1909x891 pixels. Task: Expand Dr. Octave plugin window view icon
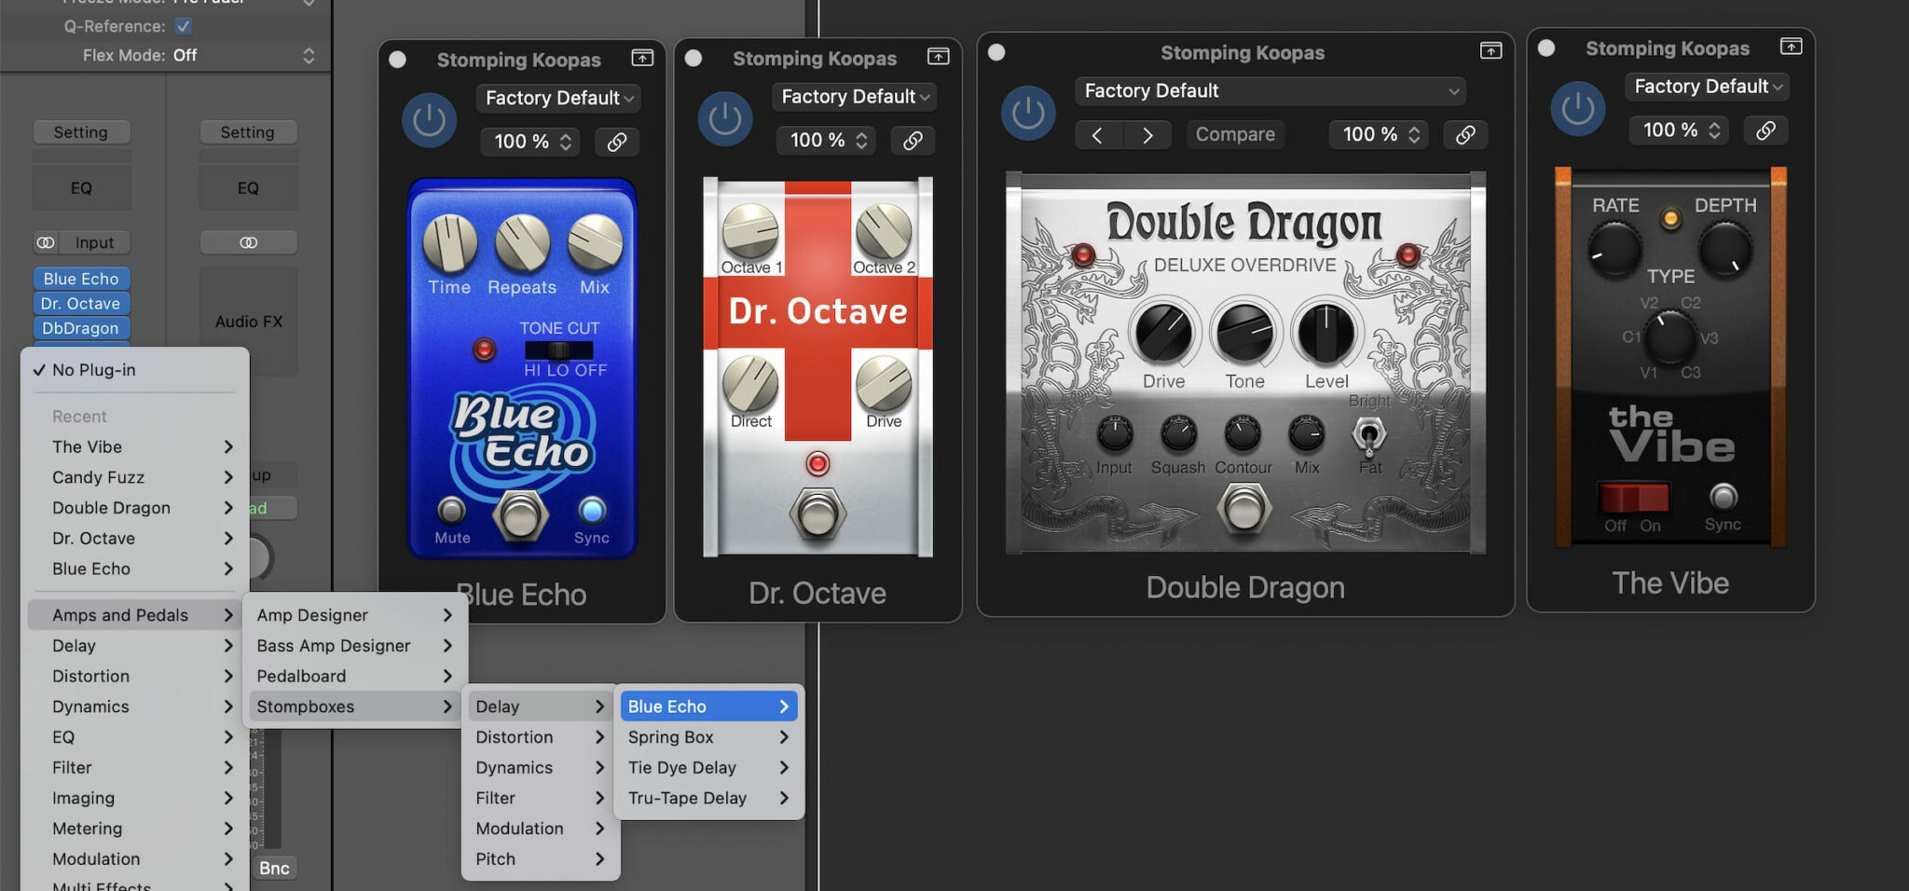pos(939,57)
